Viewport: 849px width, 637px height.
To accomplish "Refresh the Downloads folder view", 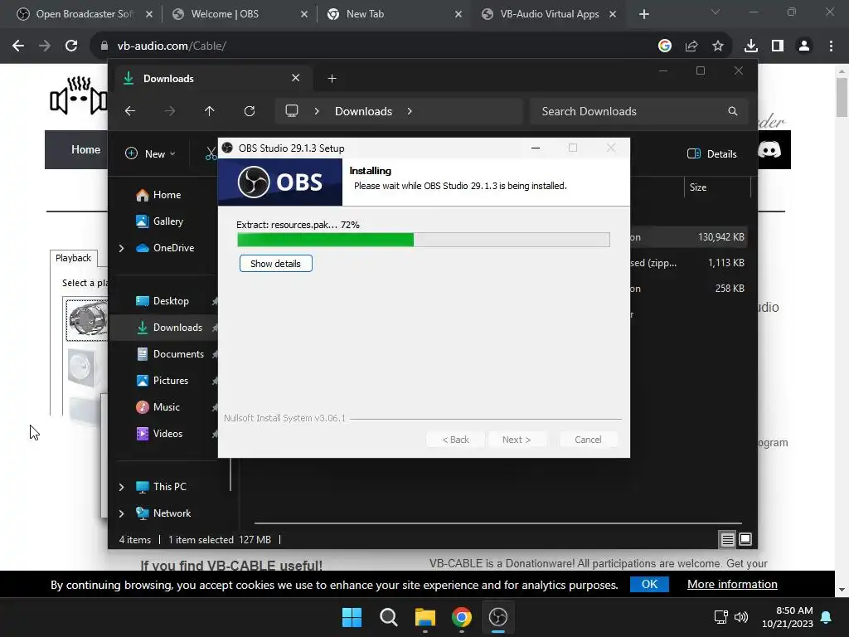I will [x=249, y=111].
